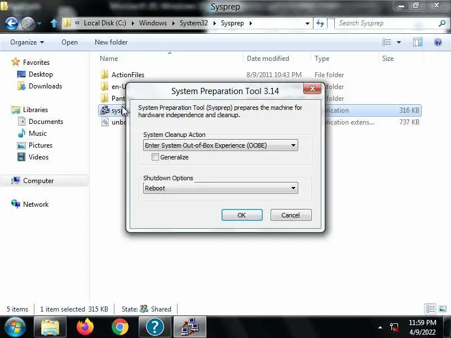Open recent pages dropdown next to Forward button
The width and height of the screenshot is (451, 338).
[39, 24]
